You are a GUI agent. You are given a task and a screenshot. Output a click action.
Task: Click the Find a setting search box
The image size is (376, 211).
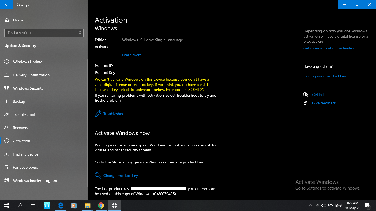[44, 33]
